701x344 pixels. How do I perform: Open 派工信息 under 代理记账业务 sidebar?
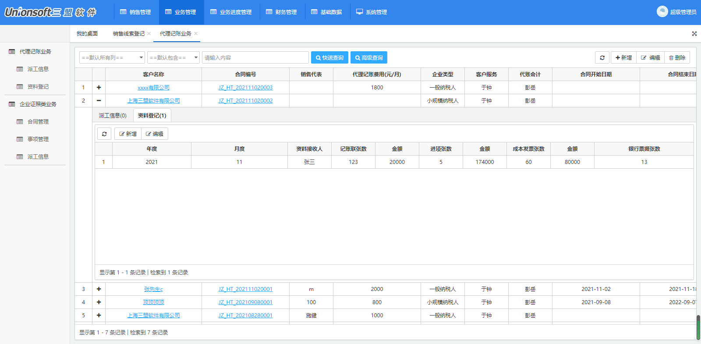coord(38,69)
